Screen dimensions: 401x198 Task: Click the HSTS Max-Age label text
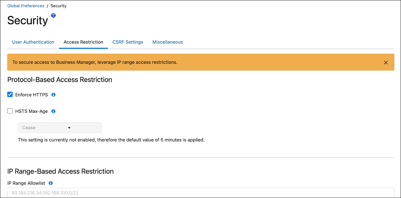tap(31, 111)
